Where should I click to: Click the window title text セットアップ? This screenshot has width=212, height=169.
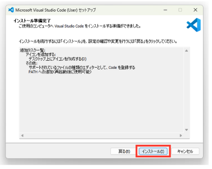[87, 10]
